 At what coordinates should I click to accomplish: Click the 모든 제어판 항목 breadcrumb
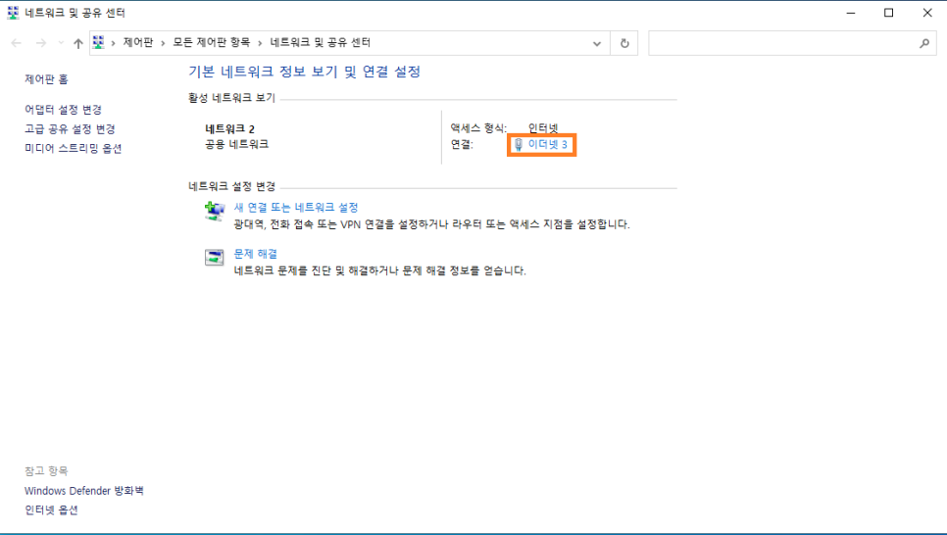click(212, 42)
